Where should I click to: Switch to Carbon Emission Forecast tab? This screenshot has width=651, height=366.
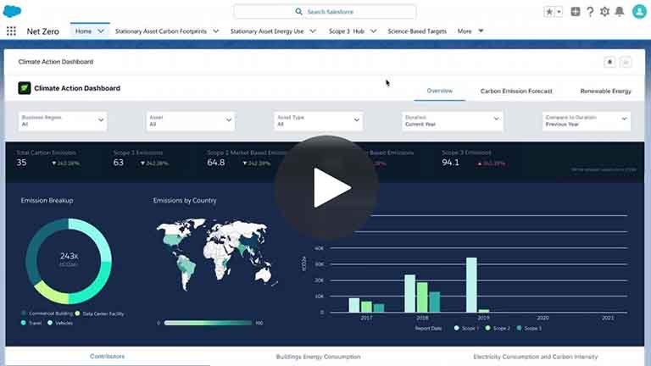point(516,91)
